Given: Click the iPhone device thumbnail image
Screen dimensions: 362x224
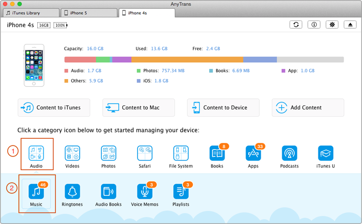Looking at the screenshot, I should tap(34, 65).
